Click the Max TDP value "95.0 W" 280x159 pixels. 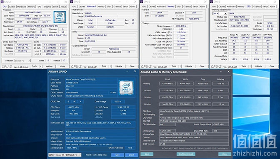pos(47,16)
